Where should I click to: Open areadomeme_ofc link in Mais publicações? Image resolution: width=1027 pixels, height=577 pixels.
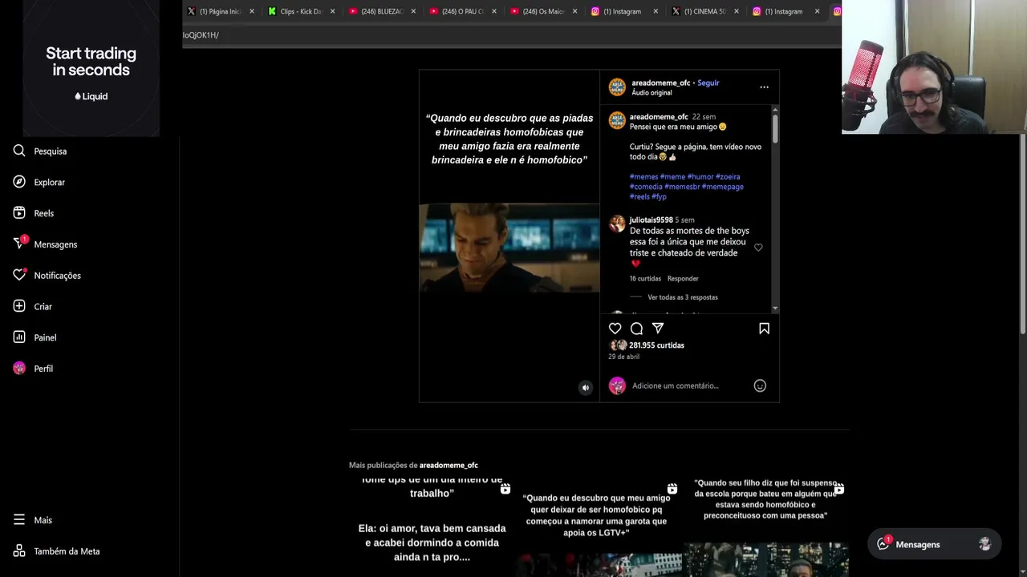449,465
